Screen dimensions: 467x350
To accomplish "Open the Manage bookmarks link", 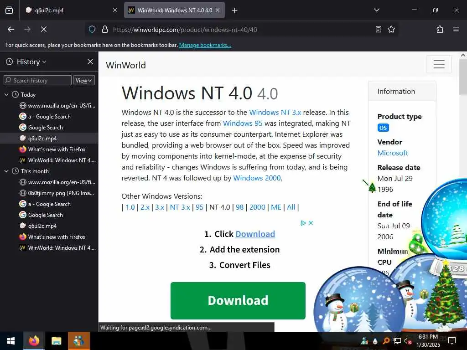I will [x=205, y=45].
